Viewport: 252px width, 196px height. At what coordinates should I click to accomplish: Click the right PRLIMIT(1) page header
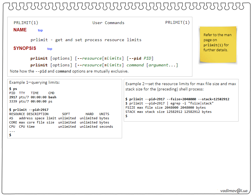177,23
